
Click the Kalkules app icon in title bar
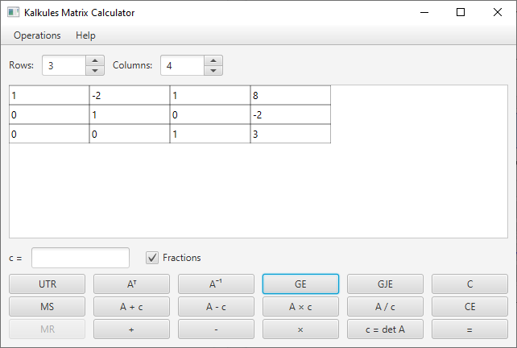coord(13,13)
